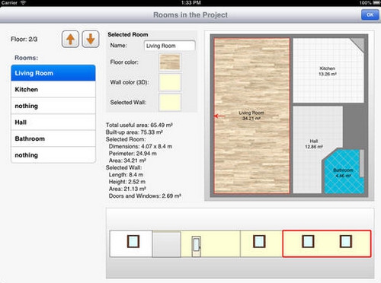This screenshot has width=381, height=283.
Task: Select the white wall segment with window
Action: pyautogui.click(x=131, y=243)
